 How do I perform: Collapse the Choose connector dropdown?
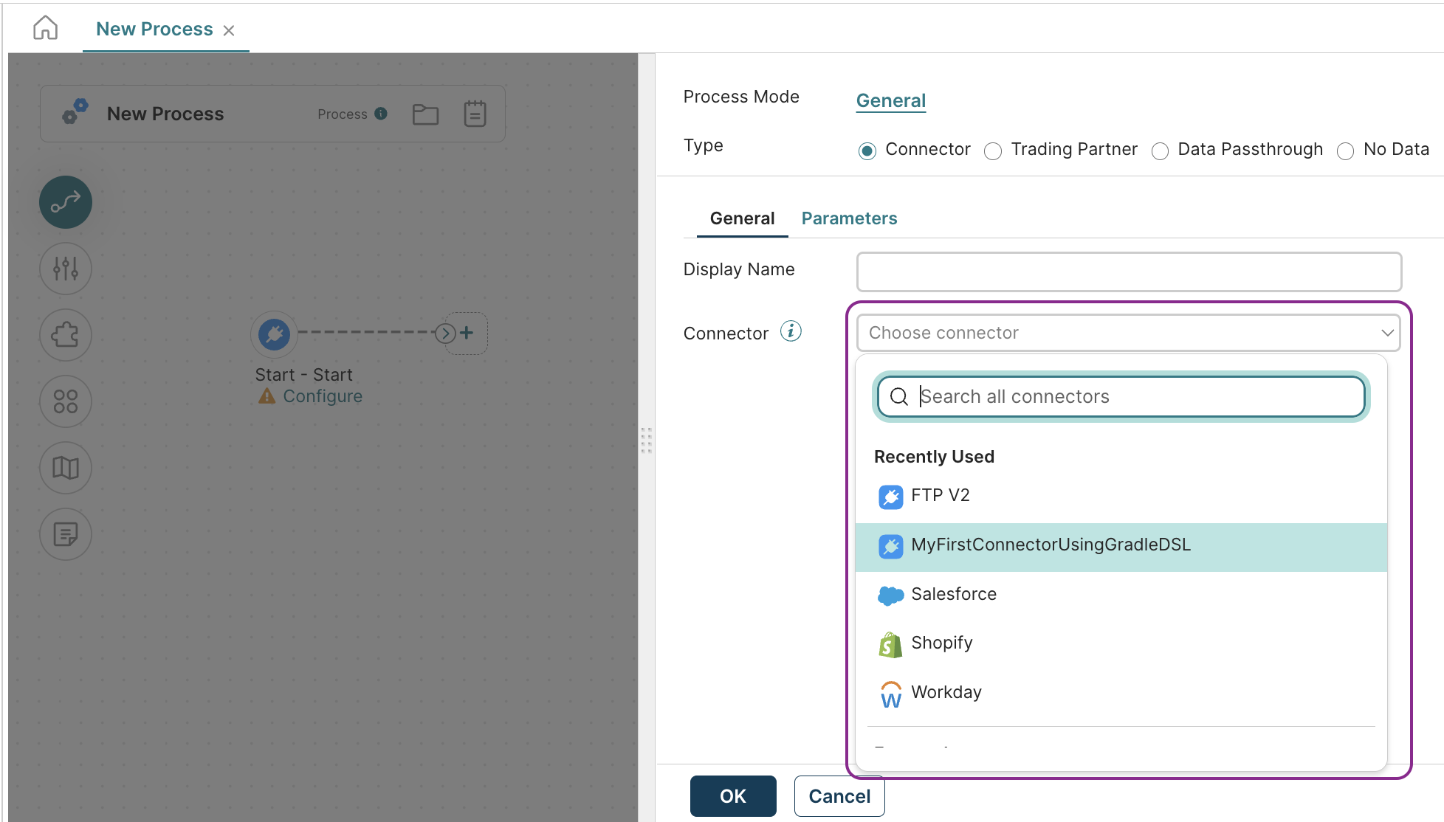pos(1386,333)
